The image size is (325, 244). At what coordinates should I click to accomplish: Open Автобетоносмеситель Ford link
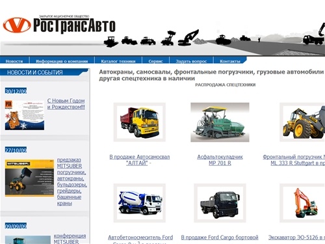point(140,240)
